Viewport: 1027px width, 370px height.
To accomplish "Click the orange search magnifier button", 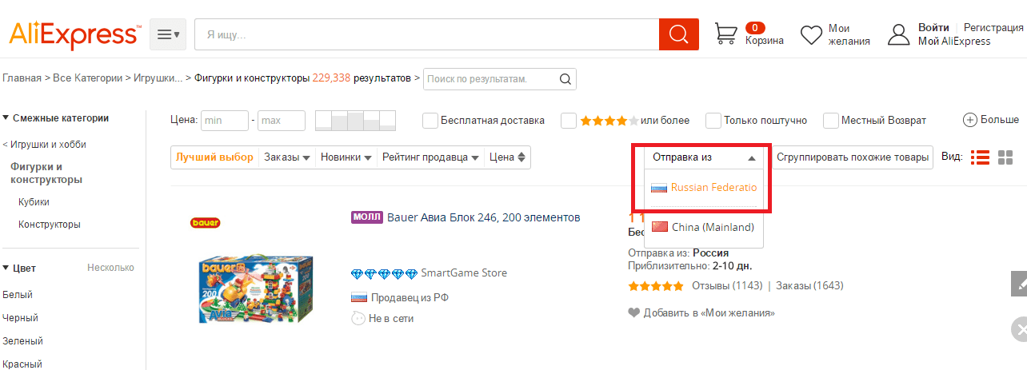I will coord(678,34).
